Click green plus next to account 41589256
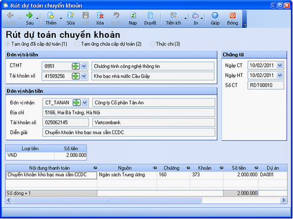This screenshot has width=293, height=219. click(75, 76)
